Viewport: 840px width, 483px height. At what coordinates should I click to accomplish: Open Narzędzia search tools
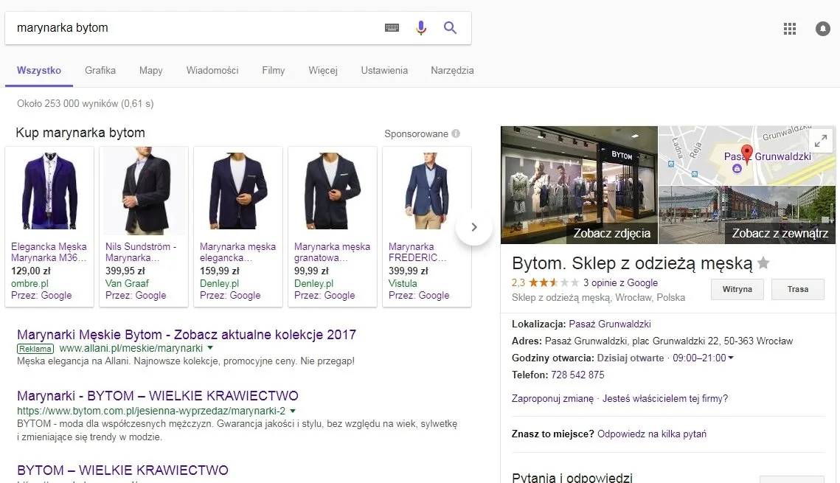pyautogui.click(x=452, y=70)
